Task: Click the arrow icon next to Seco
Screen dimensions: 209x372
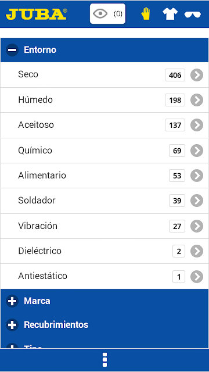Action: 197,75
